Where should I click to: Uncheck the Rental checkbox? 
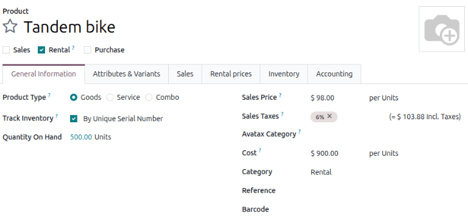coord(41,50)
